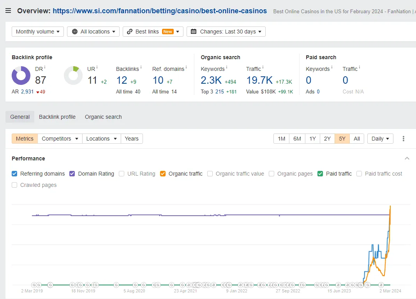
Task: Switch to the Backlink profile tab
Action: pyautogui.click(x=57, y=117)
